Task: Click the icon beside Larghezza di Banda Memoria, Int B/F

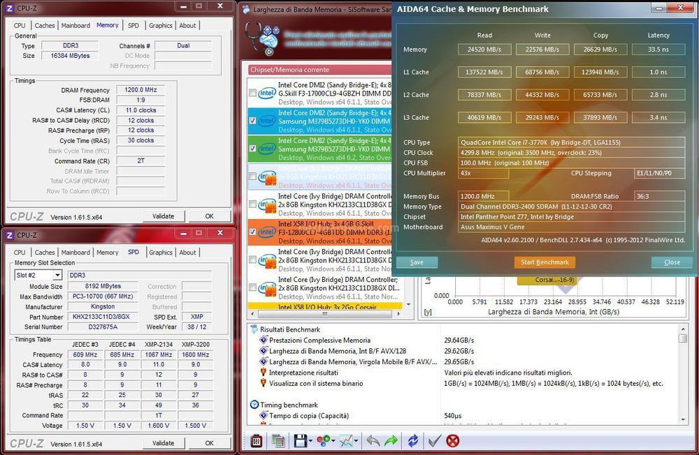Action: (x=264, y=351)
